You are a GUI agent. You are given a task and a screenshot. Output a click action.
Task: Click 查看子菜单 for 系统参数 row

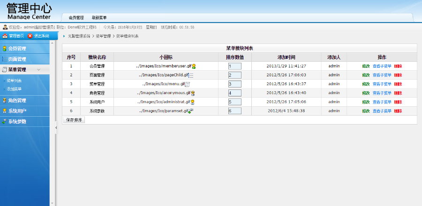[x=382, y=111]
